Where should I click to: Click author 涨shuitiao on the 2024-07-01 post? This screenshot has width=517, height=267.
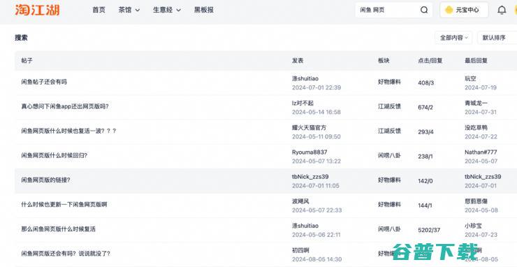(x=305, y=78)
